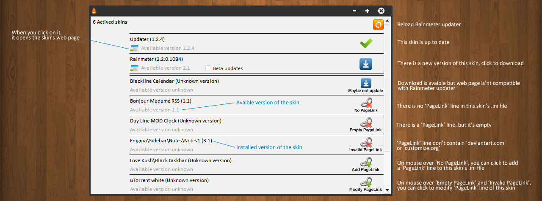Select 'Bonjour Madame RSS (1.1)' row
Viewport: 542px width, 201px height.
161,101
